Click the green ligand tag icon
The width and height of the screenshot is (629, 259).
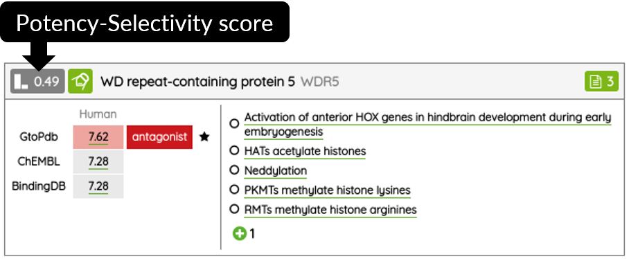tap(80, 82)
